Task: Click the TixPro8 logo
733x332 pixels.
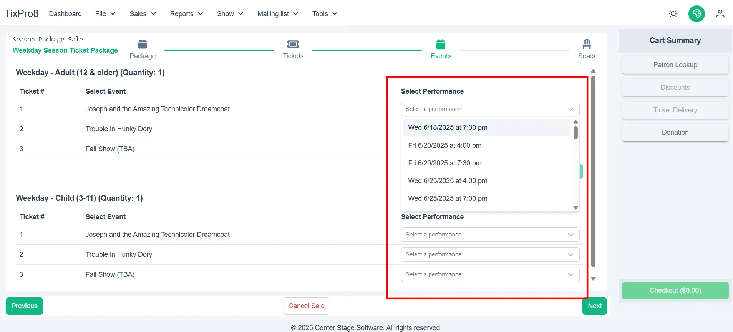Action: [22, 13]
